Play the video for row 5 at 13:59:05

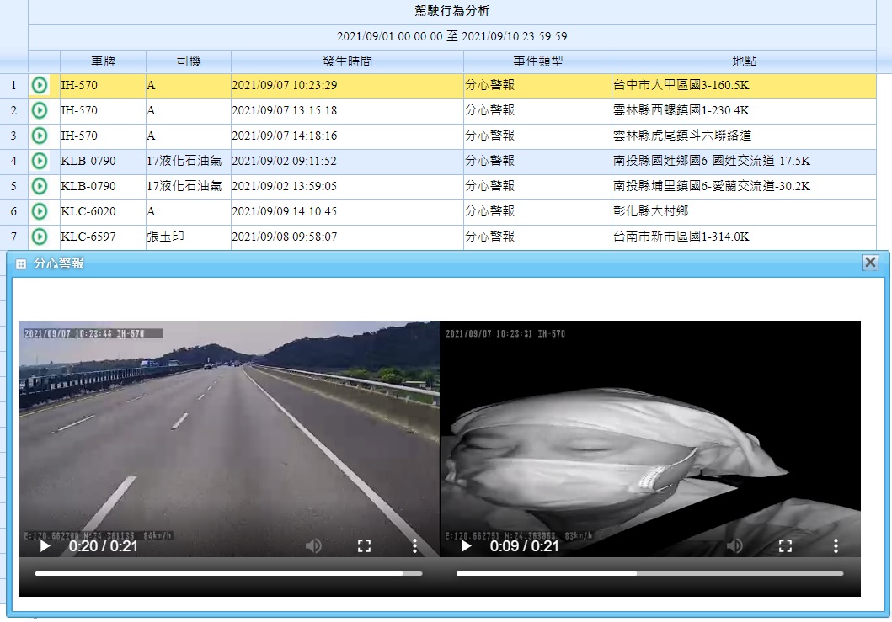point(40,186)
